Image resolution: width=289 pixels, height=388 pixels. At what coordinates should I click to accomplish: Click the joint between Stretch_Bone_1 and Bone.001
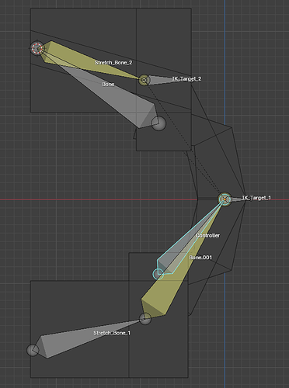[x=145, y=319]
